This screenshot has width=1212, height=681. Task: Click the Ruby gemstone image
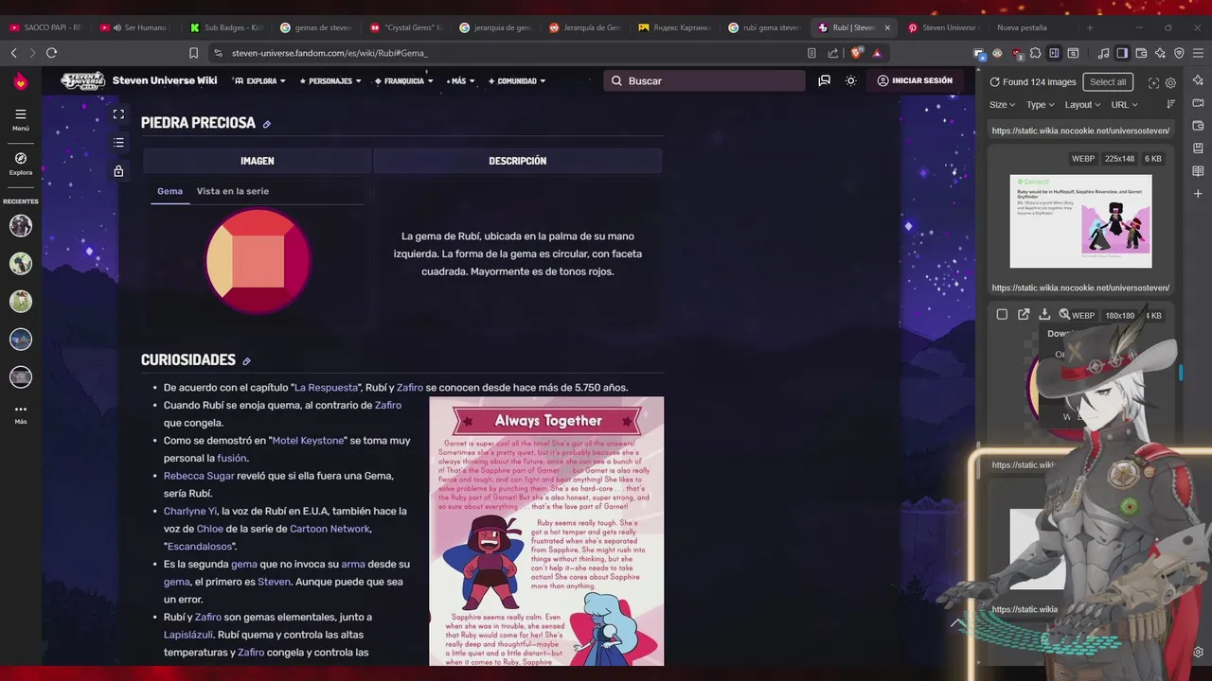258,262
